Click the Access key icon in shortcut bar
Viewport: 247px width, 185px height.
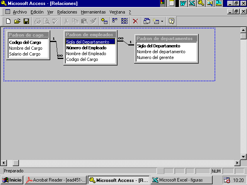pyautogui.click(x=201, y=3)
